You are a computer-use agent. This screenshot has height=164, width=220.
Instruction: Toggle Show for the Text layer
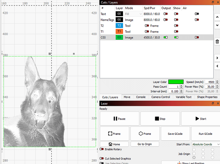coord(176,14)
